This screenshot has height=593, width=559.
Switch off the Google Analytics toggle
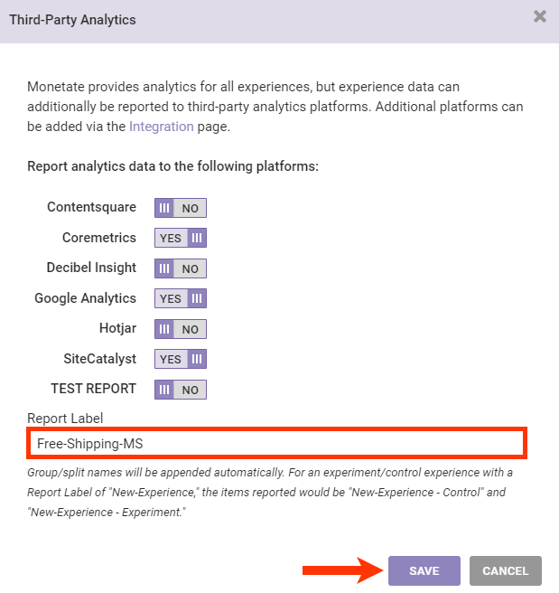coord(181,298)
